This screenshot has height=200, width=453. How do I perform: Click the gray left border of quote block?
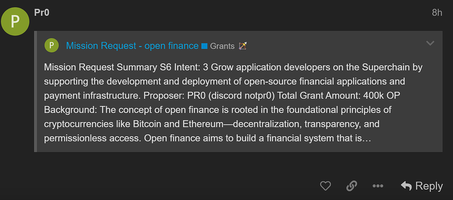coord(35,91)
